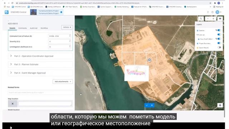229x129 pixels.
Task: Click the Related forms search field
Action: point(40,92)
